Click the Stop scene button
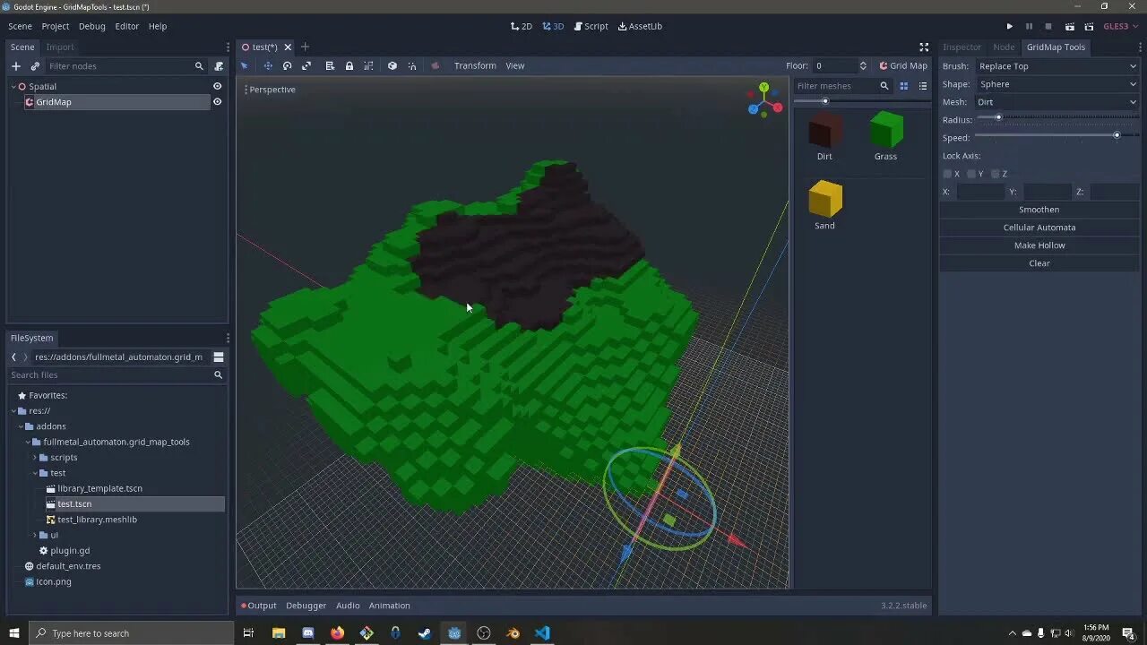Viewport: 1147px width, 645px height. click(x=1048, y=27)
